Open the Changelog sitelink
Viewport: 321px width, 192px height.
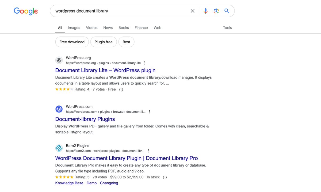pyautogui.click(x=109, y=183)
